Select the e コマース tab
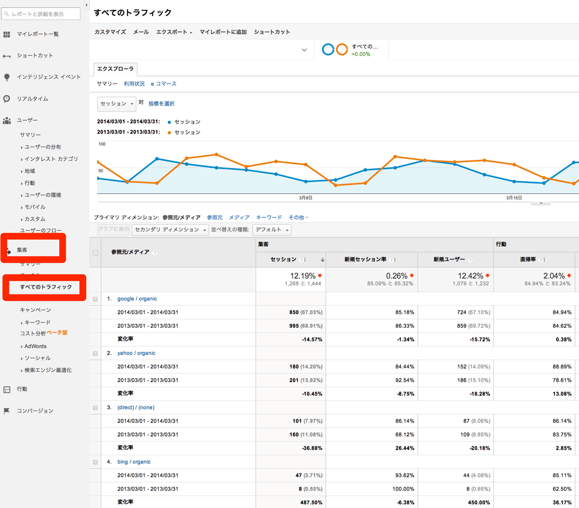579x508 pixels. (x=164, y=84)
